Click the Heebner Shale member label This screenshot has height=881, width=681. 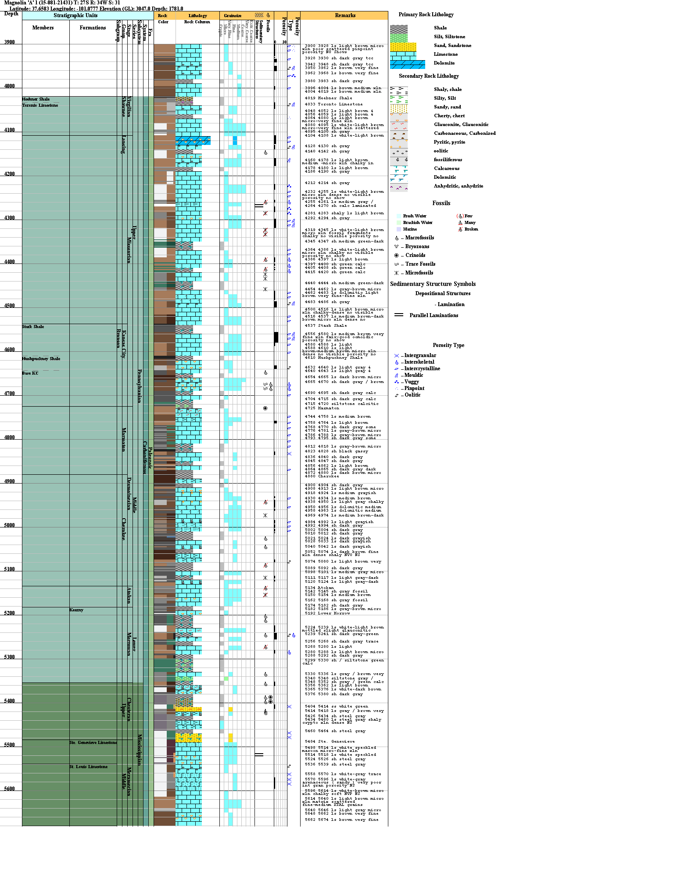click(x=36, y=99)
